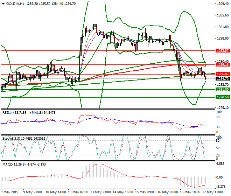
Task: Click the 1290.40 price scale value
Action: tap(223, 61)
